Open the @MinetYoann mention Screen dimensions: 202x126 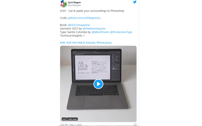[x=100, y=32]
